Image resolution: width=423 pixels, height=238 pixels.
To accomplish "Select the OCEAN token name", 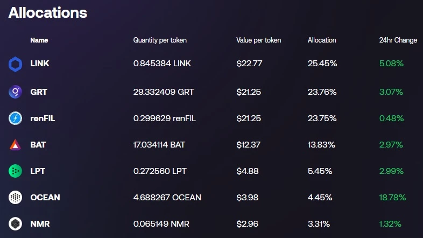I will click(45, 197).
